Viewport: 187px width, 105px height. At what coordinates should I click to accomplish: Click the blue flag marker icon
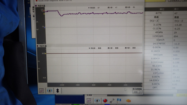[x=119, y=100]
